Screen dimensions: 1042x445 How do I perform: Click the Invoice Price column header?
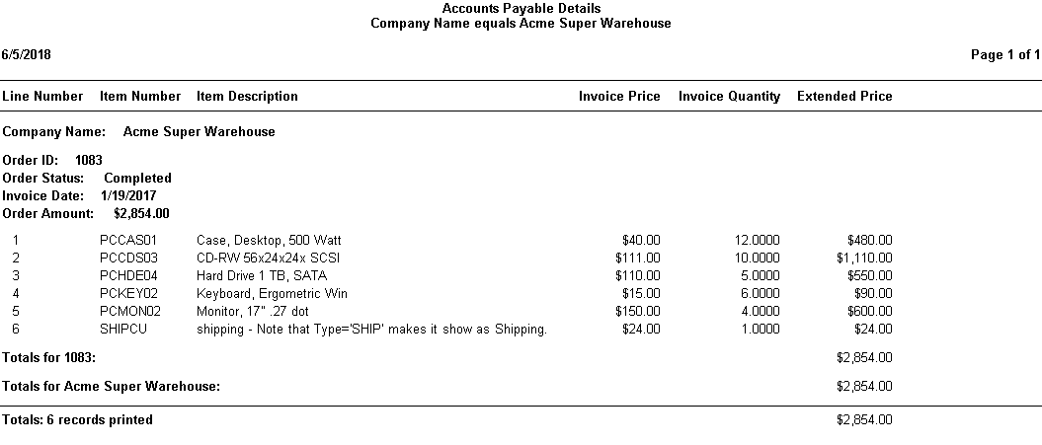[x=619, y=97]
